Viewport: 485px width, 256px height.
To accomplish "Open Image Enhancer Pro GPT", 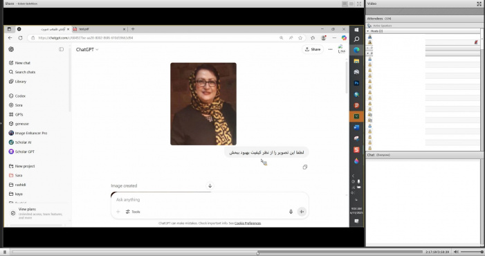I will point(28,134).
